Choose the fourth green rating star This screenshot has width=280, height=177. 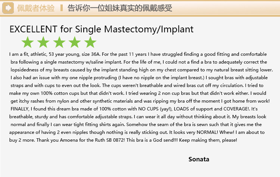pyautogui.click(x=75, y=42)
